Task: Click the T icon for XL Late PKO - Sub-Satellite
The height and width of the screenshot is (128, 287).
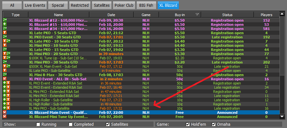Action: point(5,71)
